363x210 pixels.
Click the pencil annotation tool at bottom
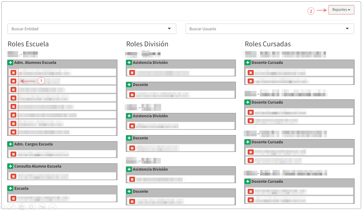(11, 207)
